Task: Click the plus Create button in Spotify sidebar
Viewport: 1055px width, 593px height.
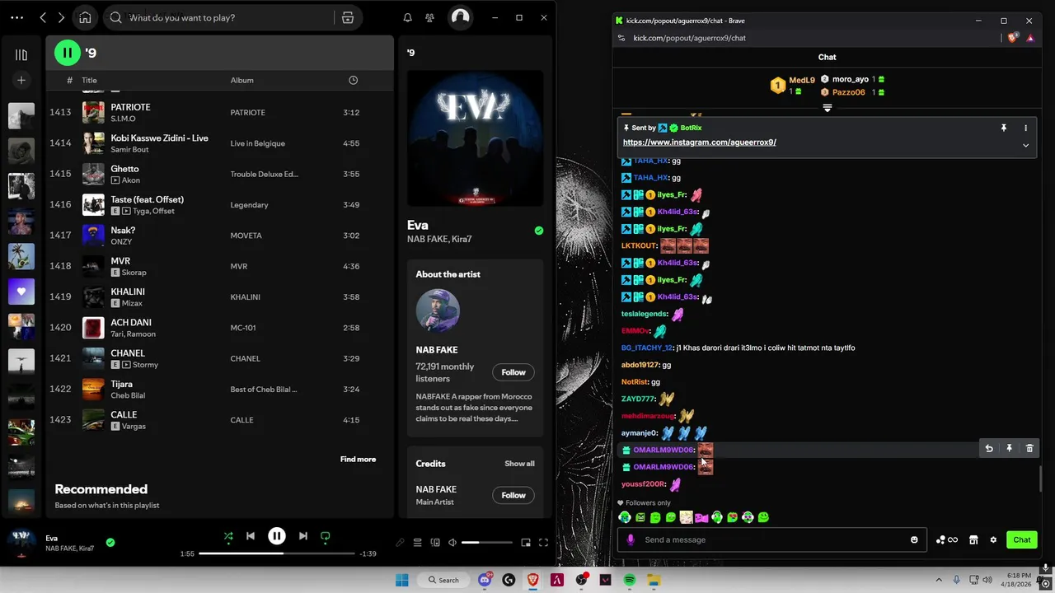Action: [21, 80]
